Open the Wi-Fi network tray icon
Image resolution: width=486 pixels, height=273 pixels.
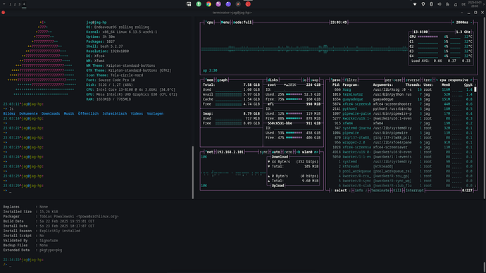[415, 4]
